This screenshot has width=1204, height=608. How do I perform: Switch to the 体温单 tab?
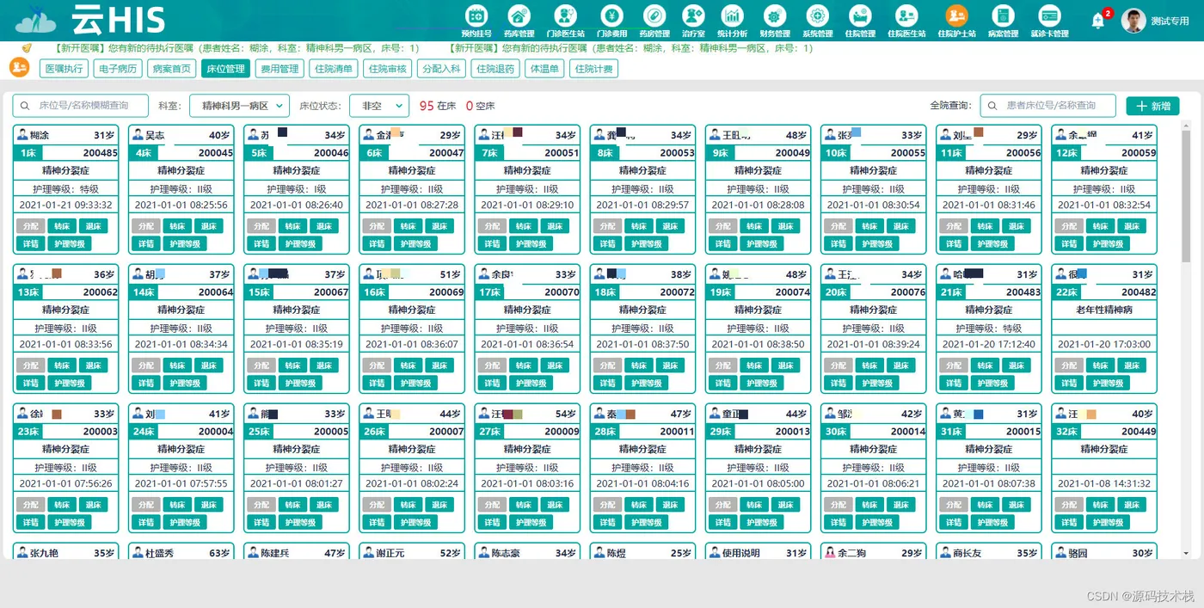[544, 69]
